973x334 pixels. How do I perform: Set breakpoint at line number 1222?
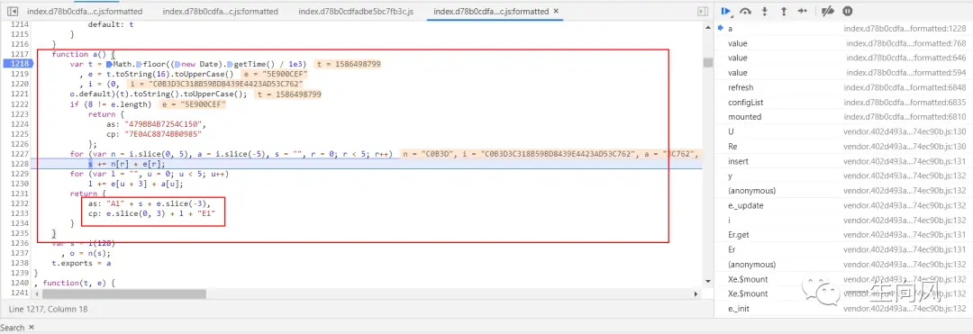pyautogui.click(x=19, y=104)
